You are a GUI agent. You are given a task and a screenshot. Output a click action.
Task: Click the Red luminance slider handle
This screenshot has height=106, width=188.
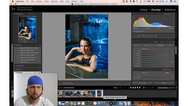coord(155,51)
